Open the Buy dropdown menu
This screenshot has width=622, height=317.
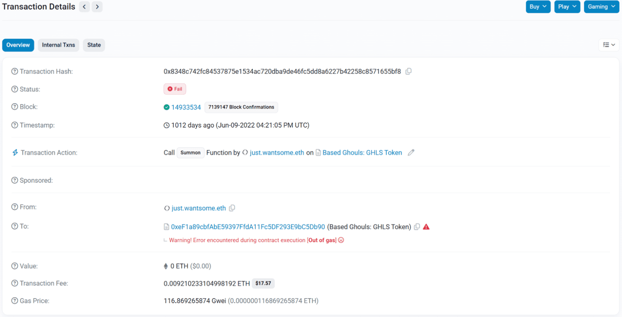(538, 7)
